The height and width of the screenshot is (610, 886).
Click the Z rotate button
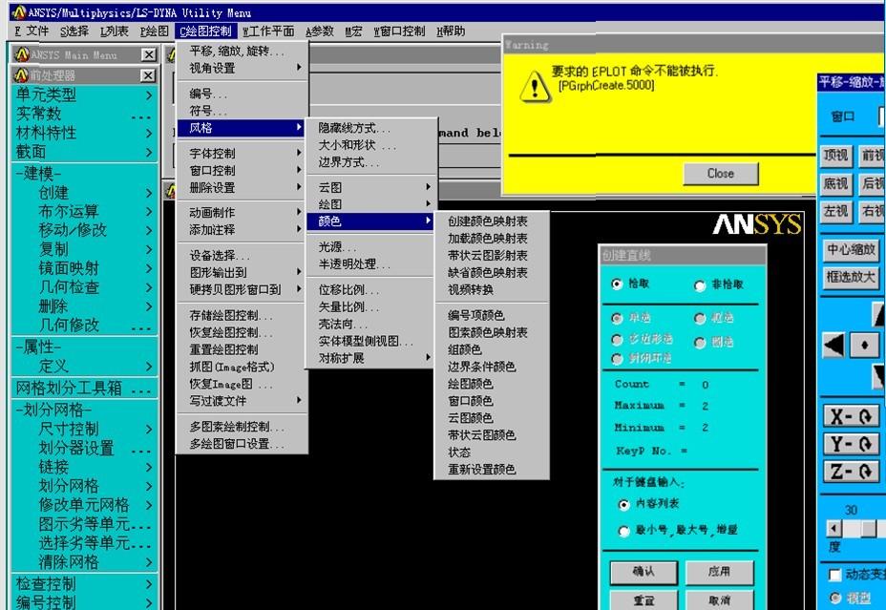(x=853, y=472)
